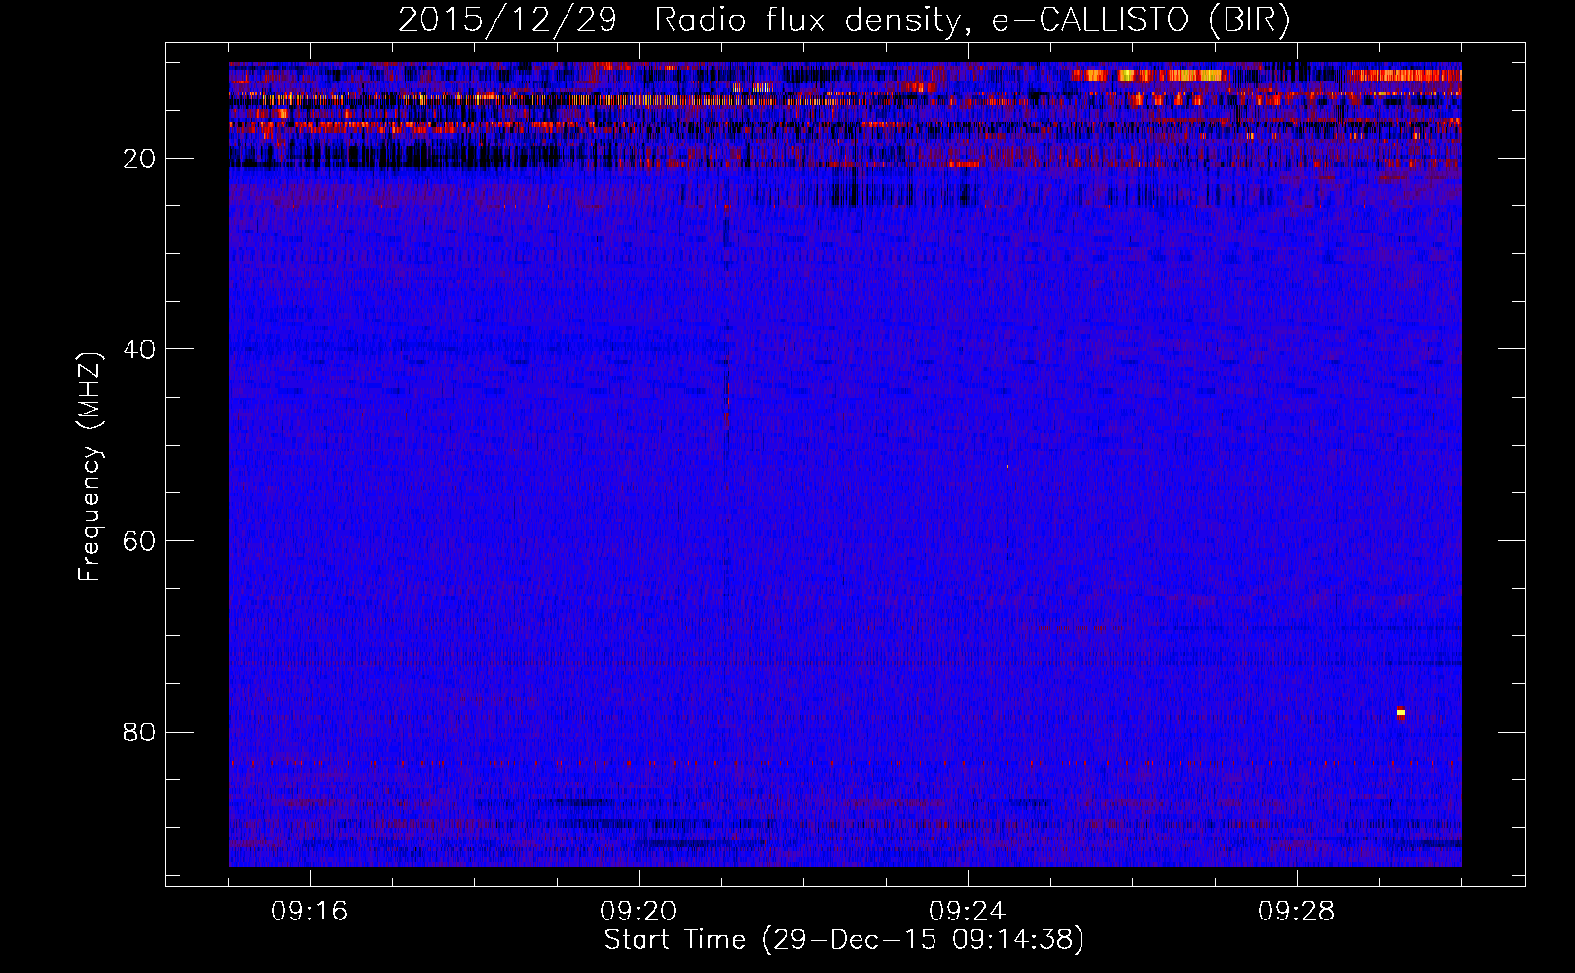Click the 09:24 time tick label

968,912
